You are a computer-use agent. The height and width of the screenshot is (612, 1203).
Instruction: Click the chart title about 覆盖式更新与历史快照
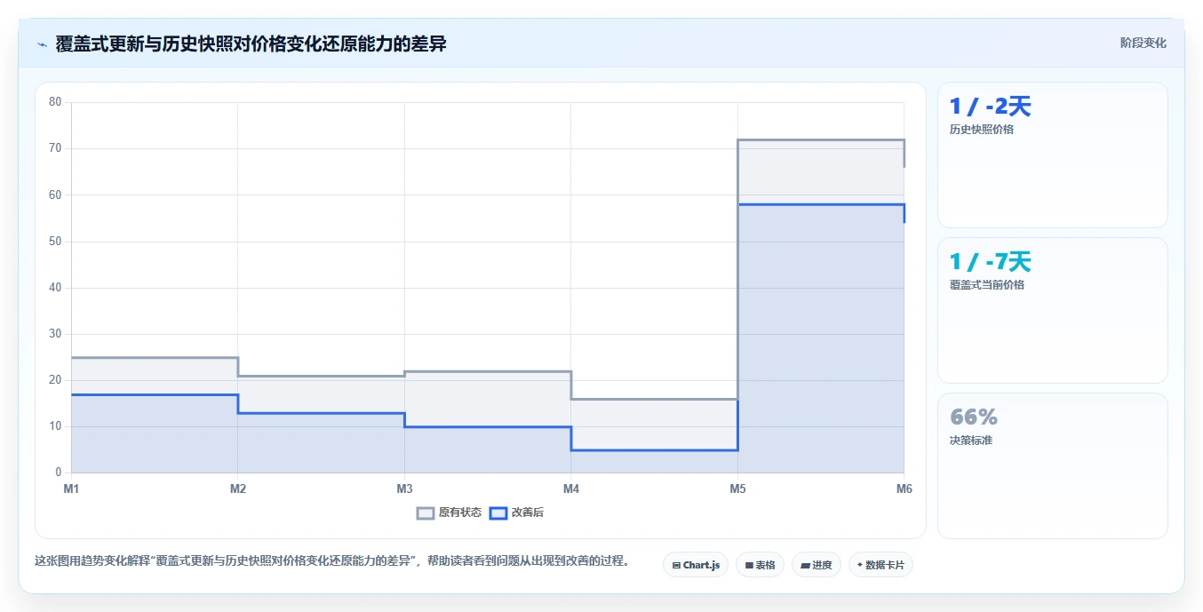(251, 44)
